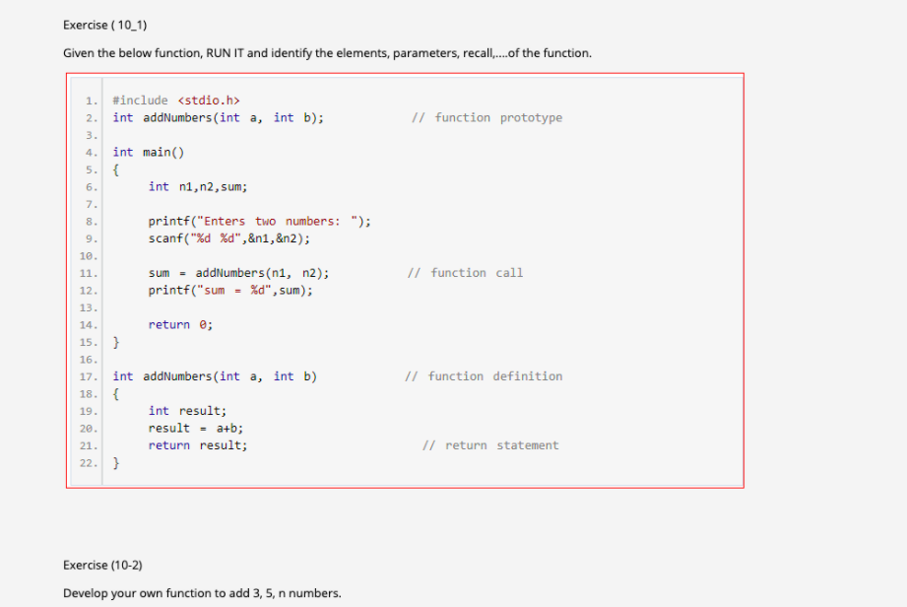Image resolution: width=907 pixels, height=607 pixels.
Task: Click the return result statement
Action: [x=198, y=444]
